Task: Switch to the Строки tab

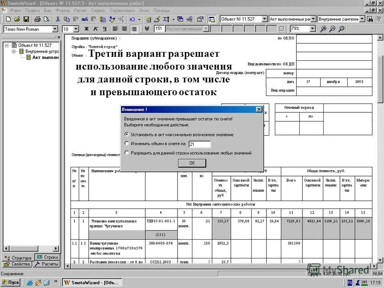Action: click(47, 257)
